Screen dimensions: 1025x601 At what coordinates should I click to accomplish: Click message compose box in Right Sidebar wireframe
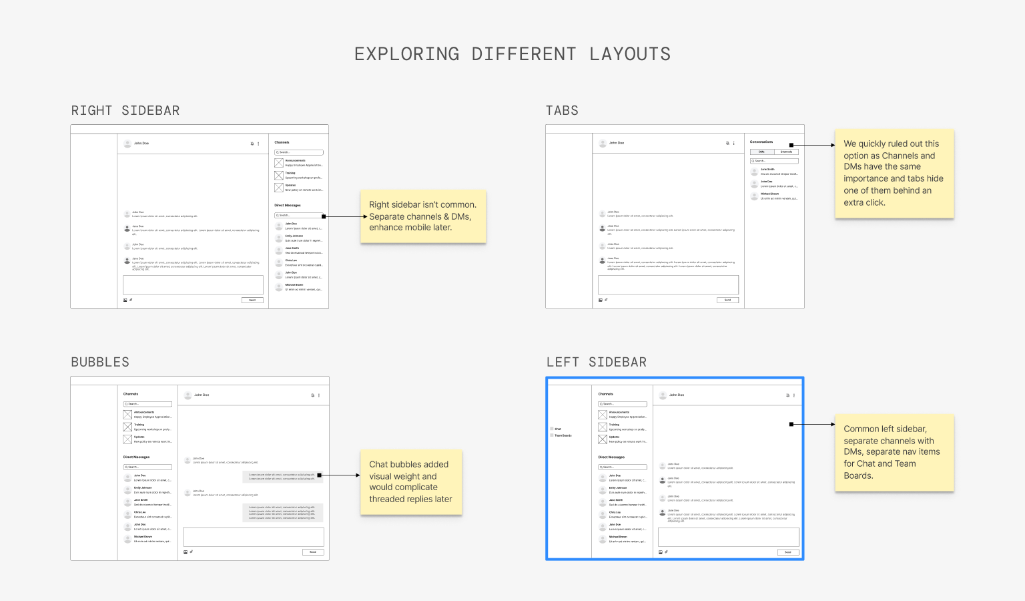[193, 284]
